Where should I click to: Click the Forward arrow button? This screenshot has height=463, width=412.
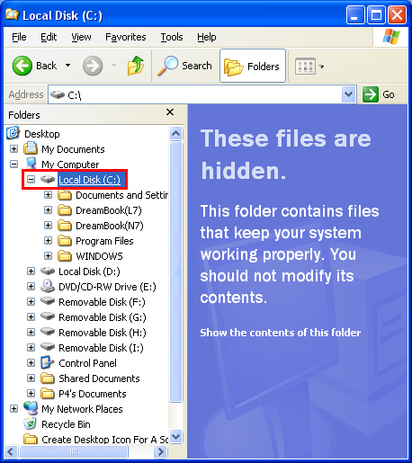93,66
